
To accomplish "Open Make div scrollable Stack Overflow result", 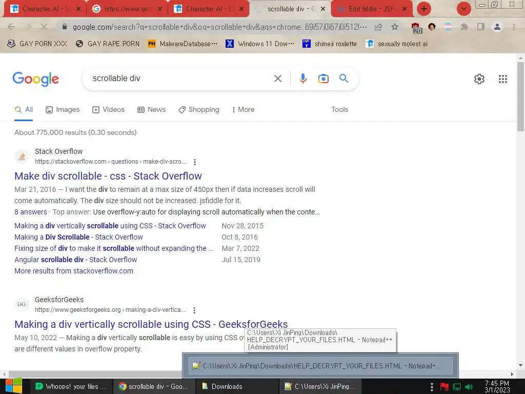I will (x=108, y=176).
